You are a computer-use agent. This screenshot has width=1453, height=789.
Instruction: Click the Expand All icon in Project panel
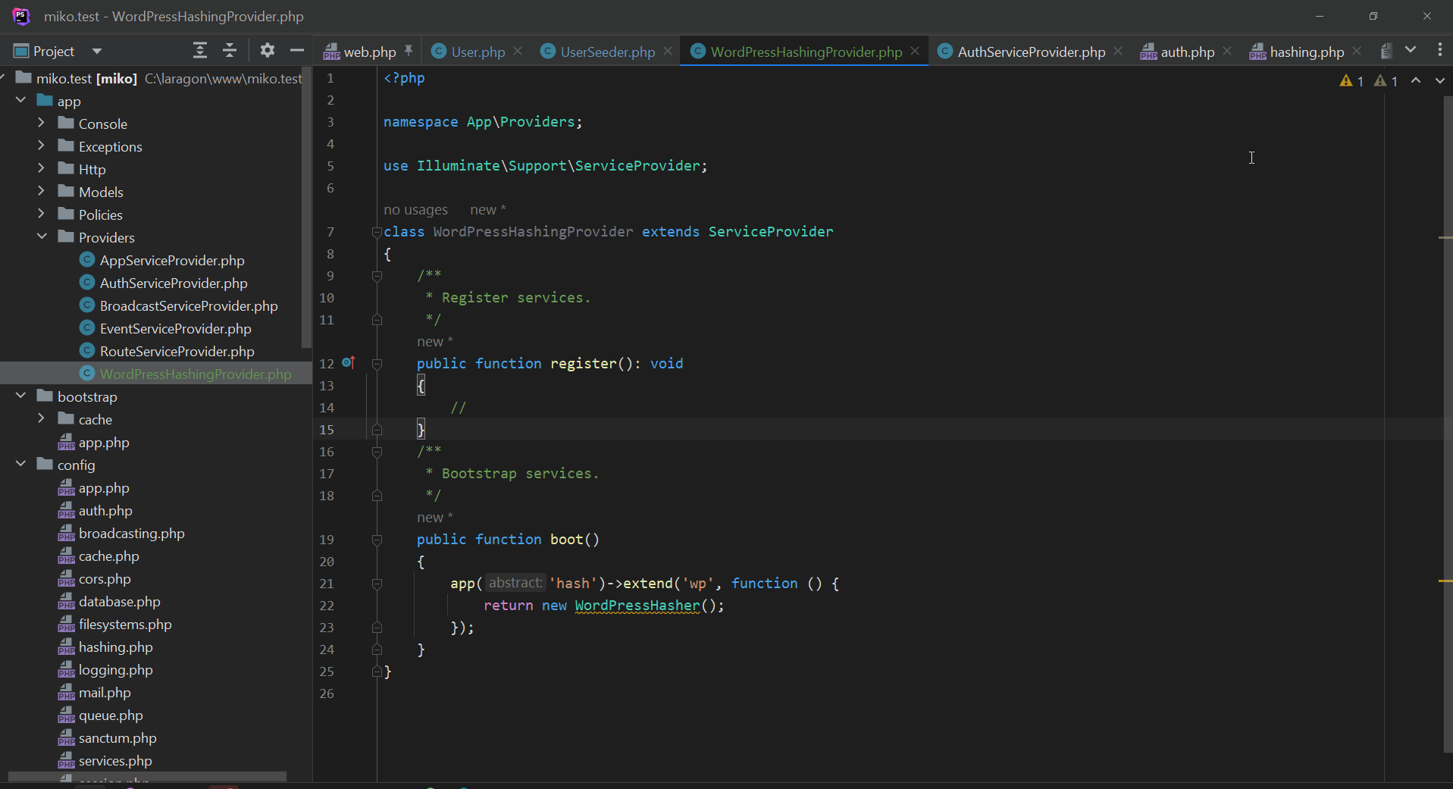[199, 51]
